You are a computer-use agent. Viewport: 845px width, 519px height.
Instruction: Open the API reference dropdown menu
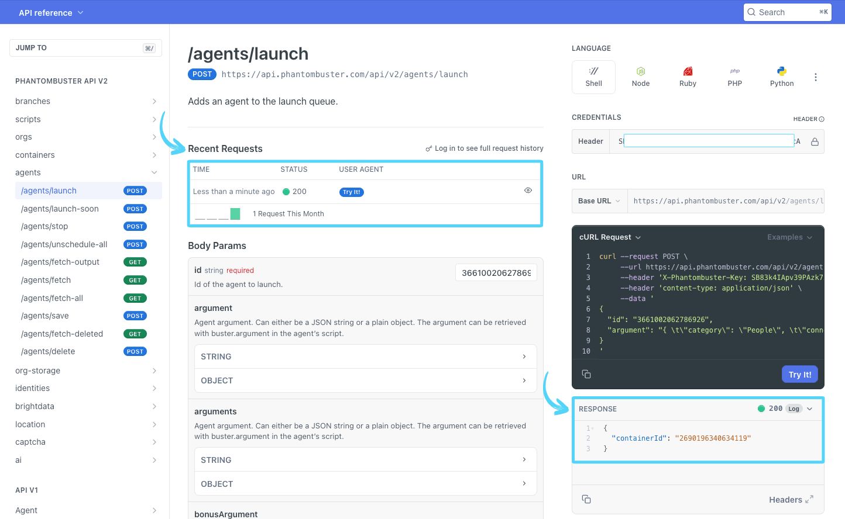51,12
